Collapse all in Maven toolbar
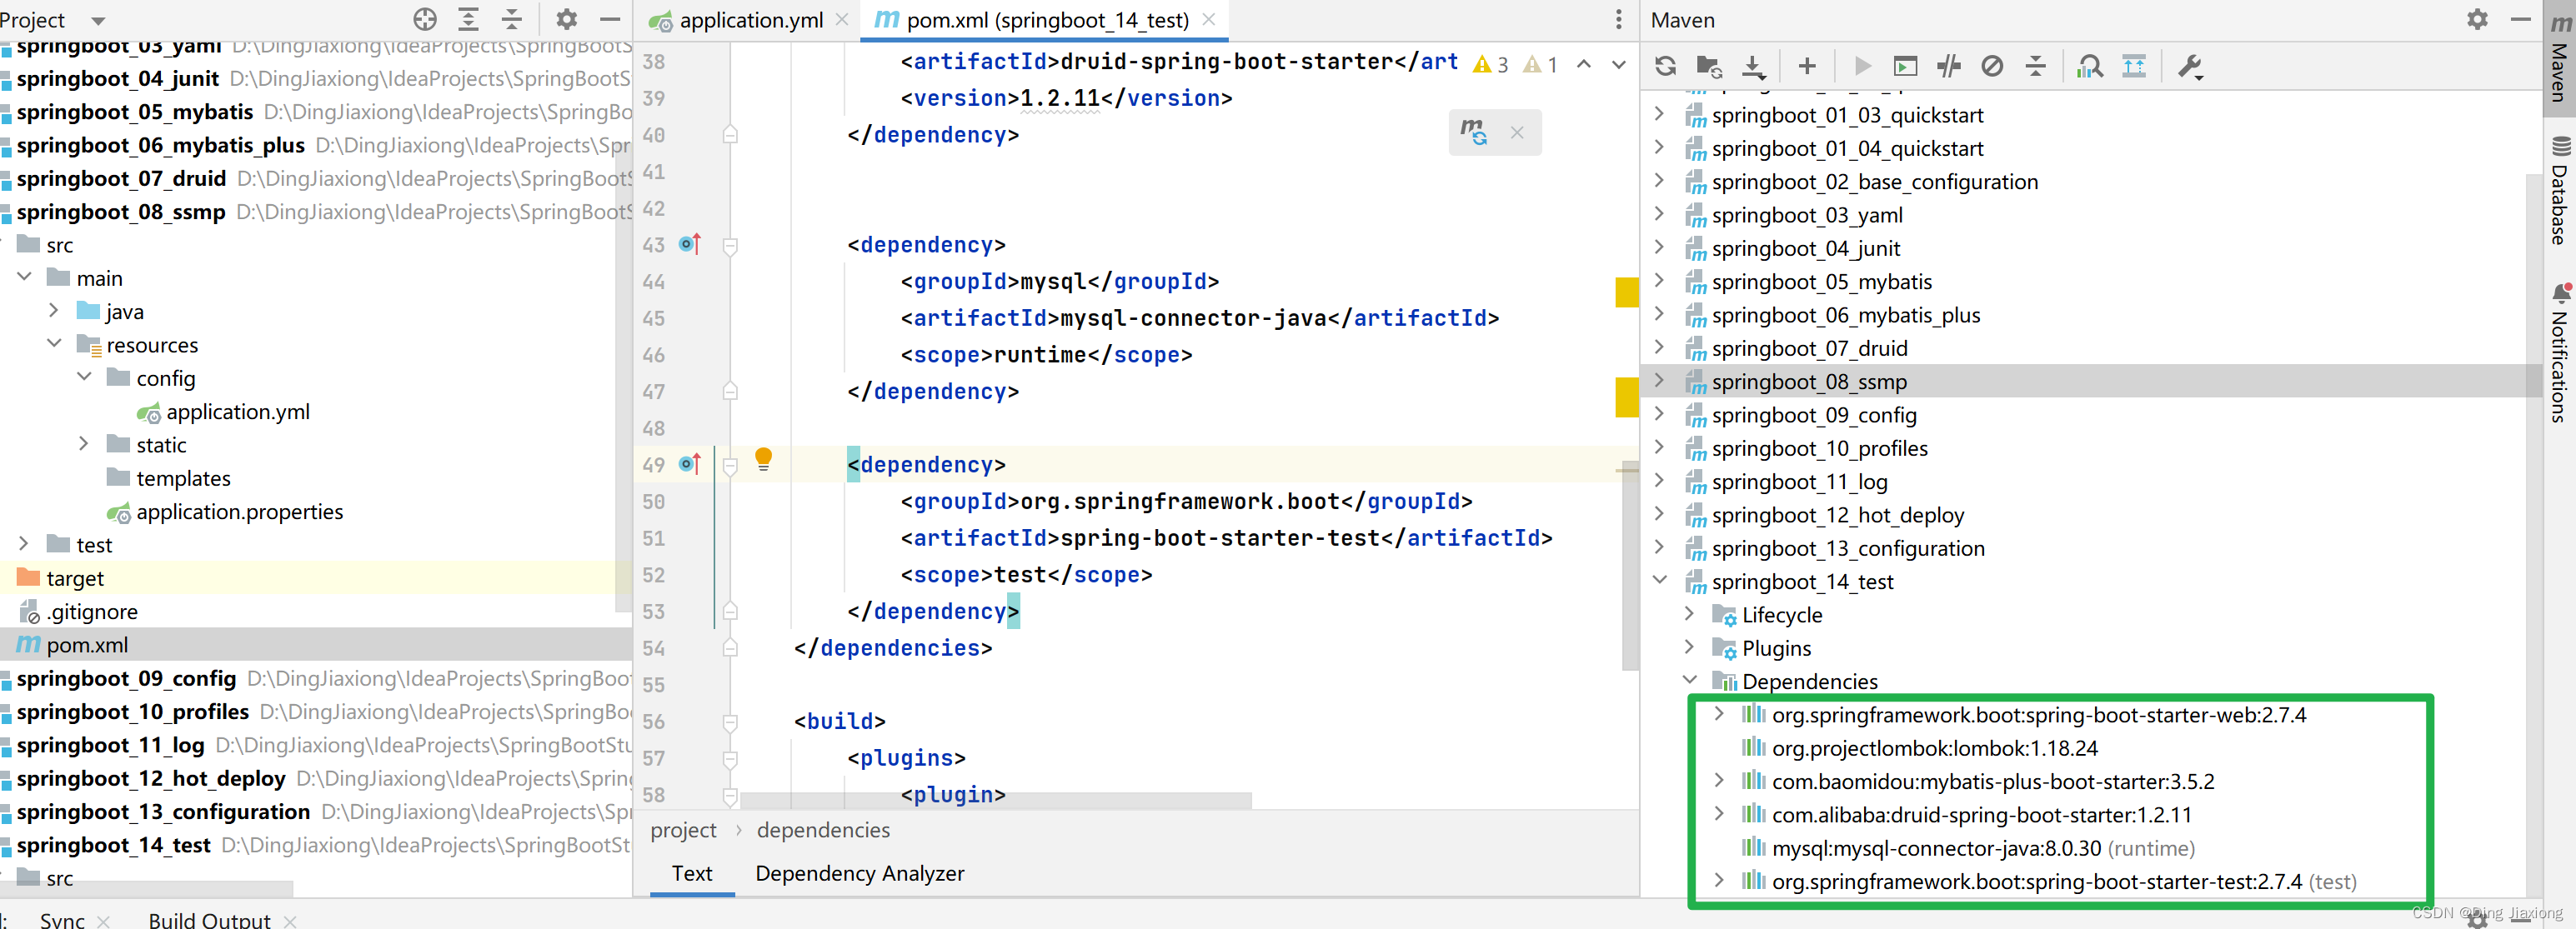This screenshot has height=929, width=2576. [x=2035, y=66]
